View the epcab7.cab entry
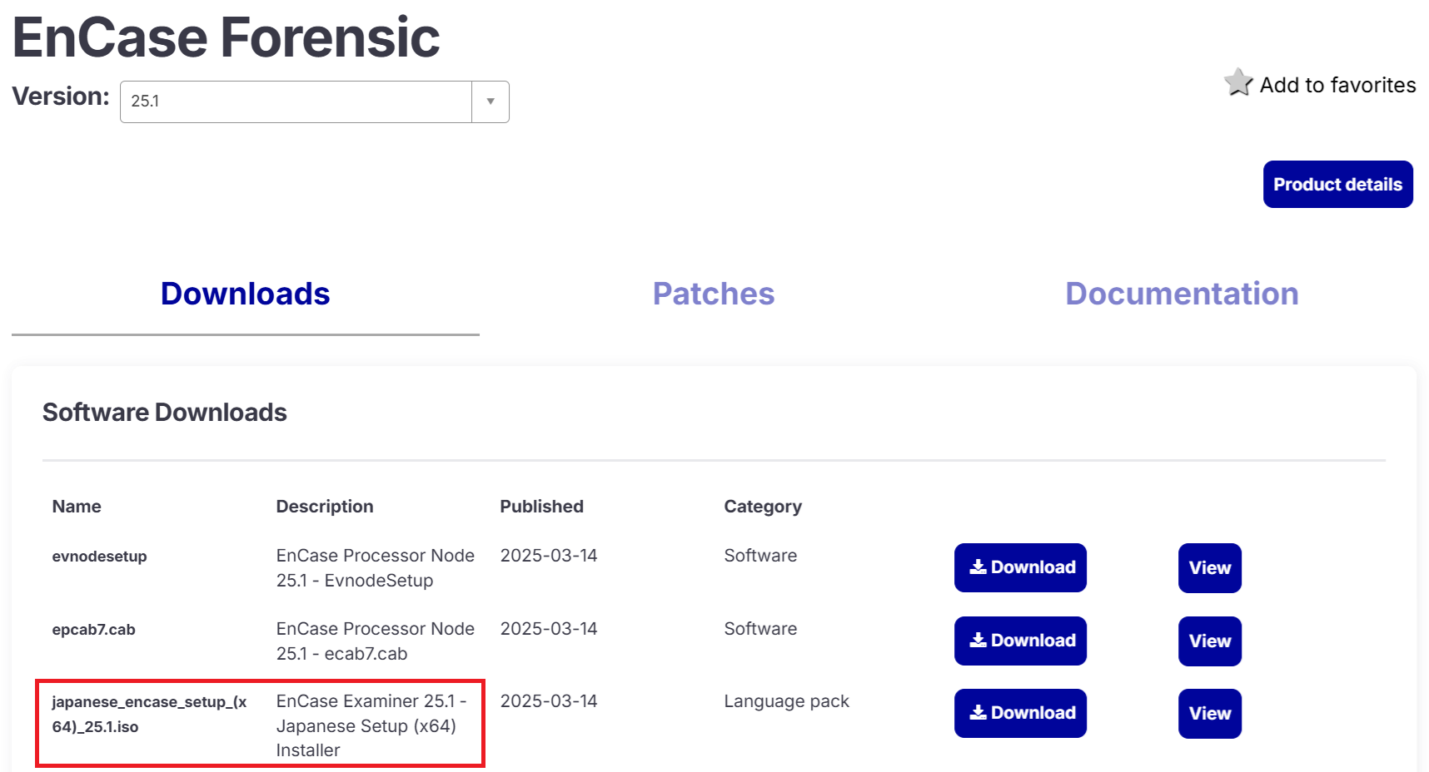 click(1209, 641)
